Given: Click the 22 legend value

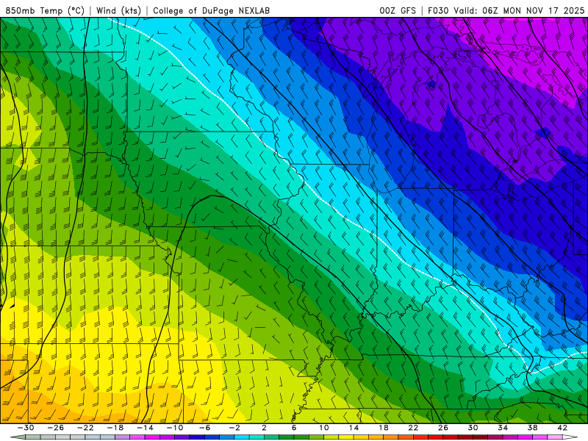Looking at the screenshot, I should click(x=413, y=428).
